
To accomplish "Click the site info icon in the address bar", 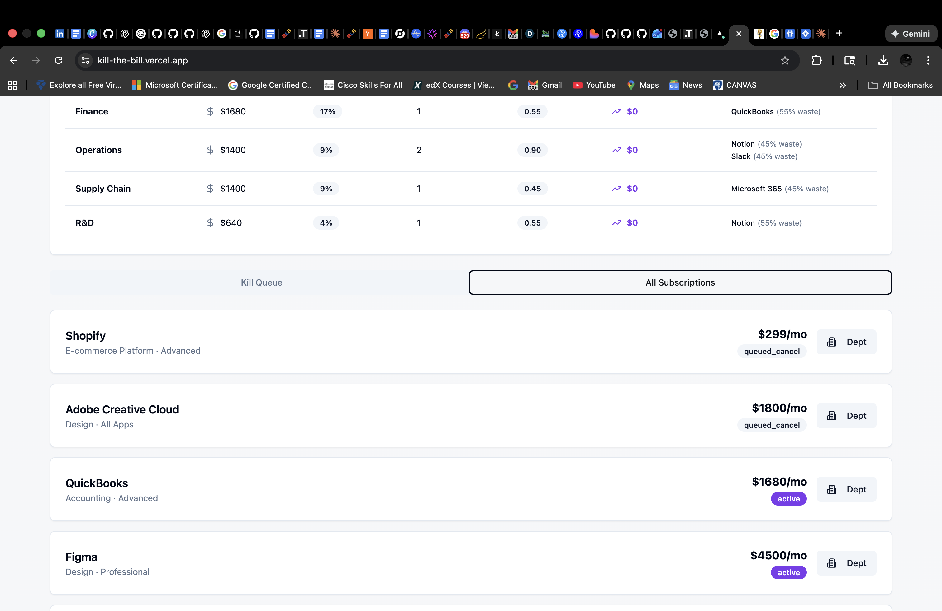I will click(85, 60).
